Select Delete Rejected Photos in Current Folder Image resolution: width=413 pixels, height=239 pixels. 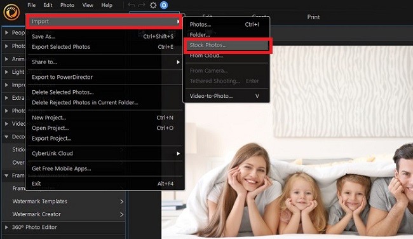[x=105, y=102]
